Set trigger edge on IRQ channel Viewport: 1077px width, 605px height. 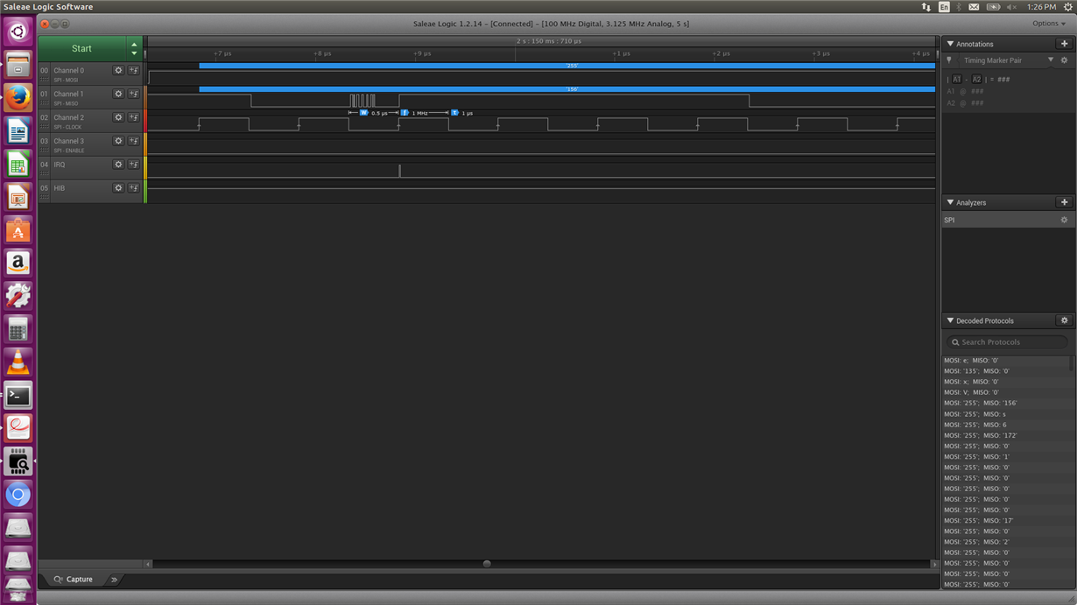pyautogui.click(x=134, y=165)
